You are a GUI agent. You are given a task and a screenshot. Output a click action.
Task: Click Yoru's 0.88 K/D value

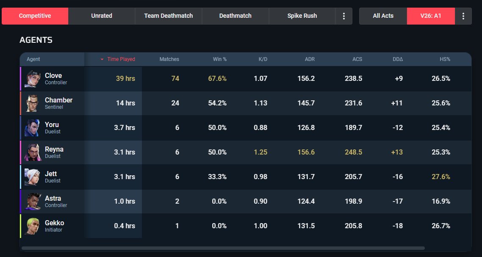(260, 128)
